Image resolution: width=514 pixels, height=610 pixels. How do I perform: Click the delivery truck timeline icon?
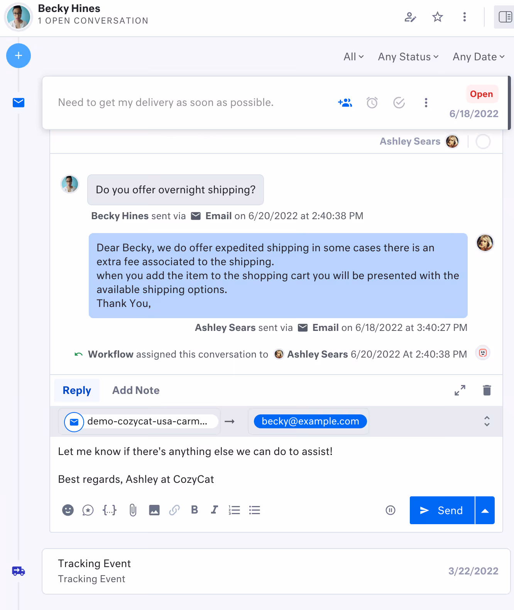[19, 571]
